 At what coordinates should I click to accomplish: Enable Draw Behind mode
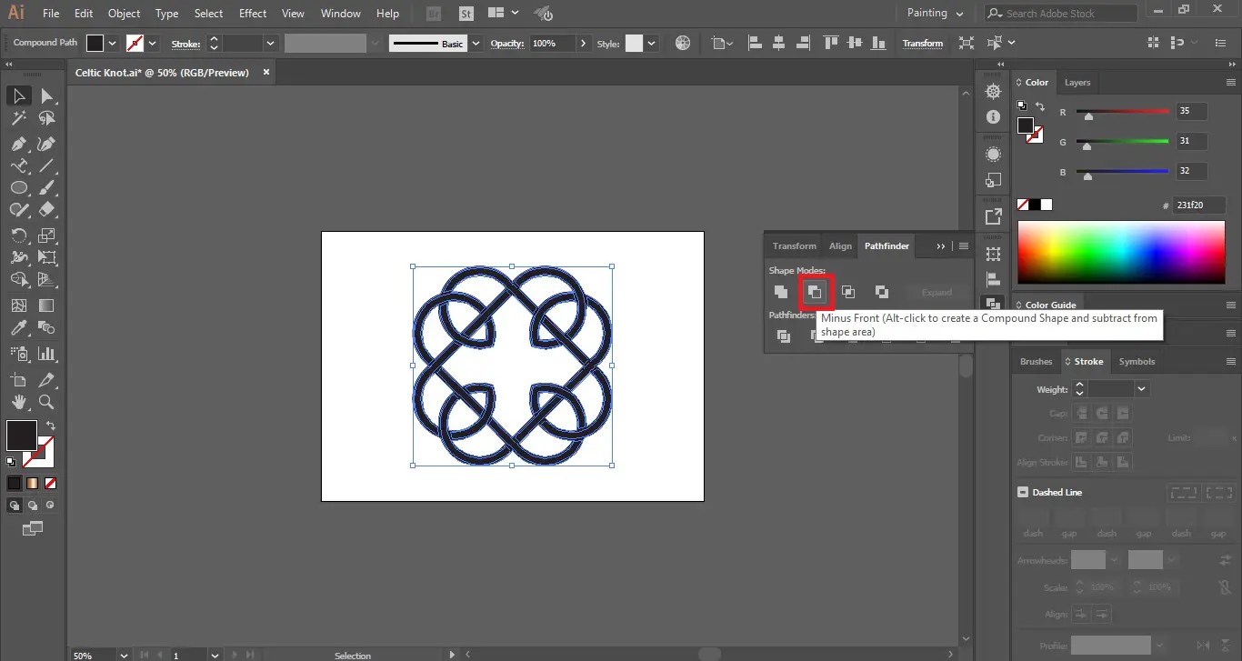tap(33, 506)
